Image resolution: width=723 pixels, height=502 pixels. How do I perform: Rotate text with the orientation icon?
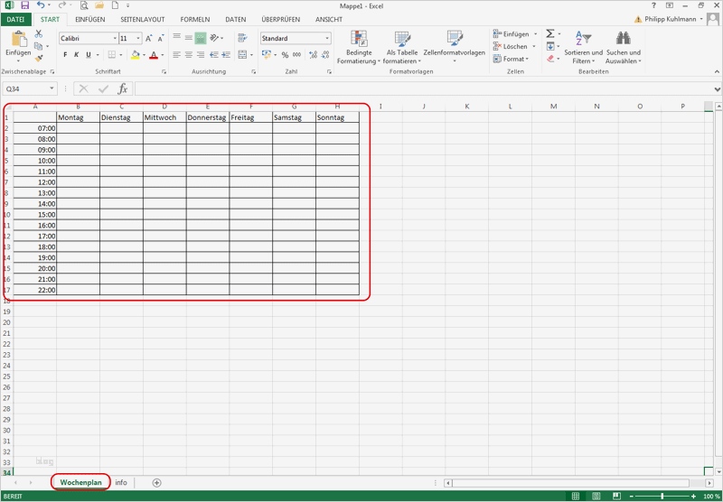click(x=214, y=38)
